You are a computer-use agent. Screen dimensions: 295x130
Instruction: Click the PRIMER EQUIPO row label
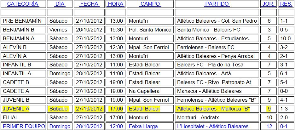coord(23,126)
